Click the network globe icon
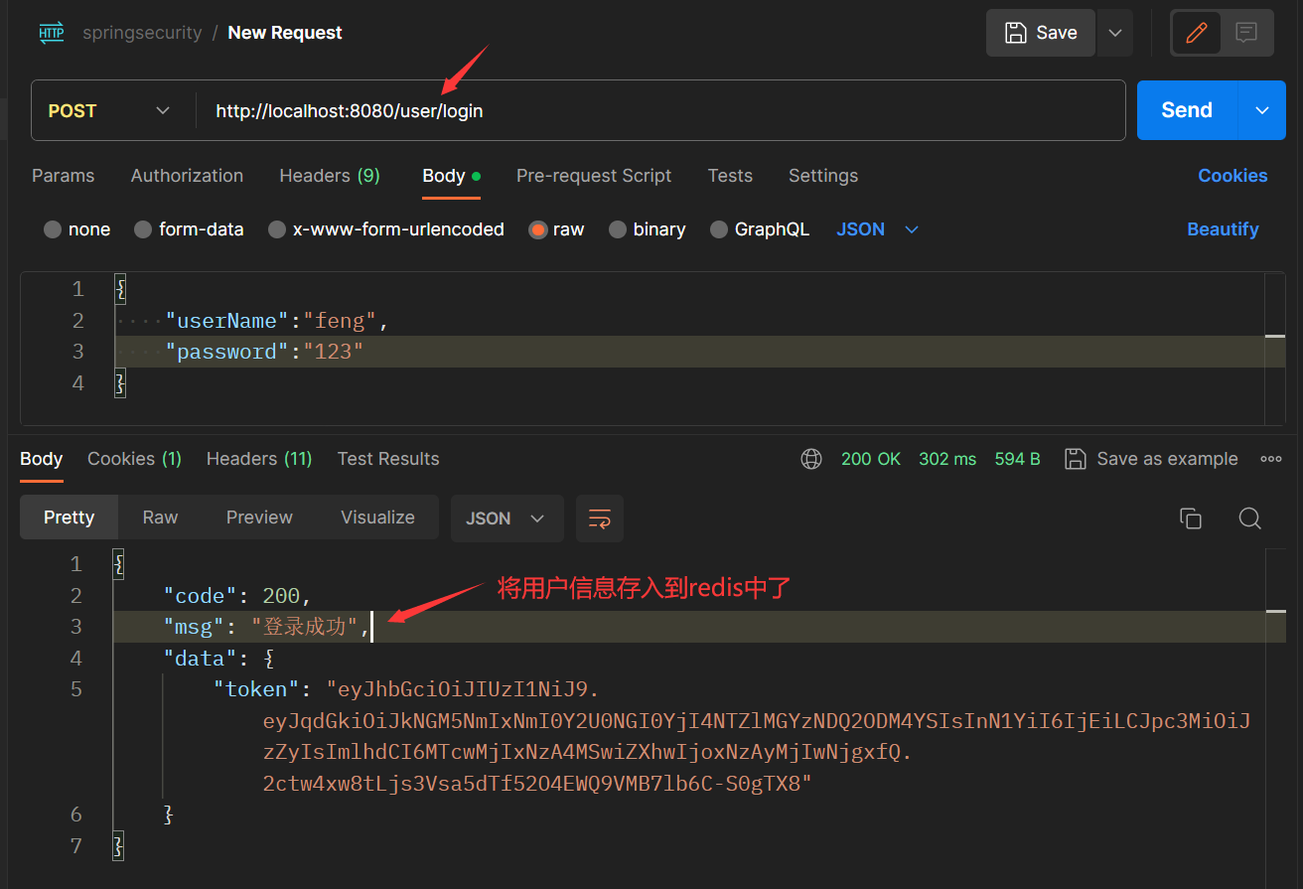This screenshot has height=889, width=1303. [811, 459]
